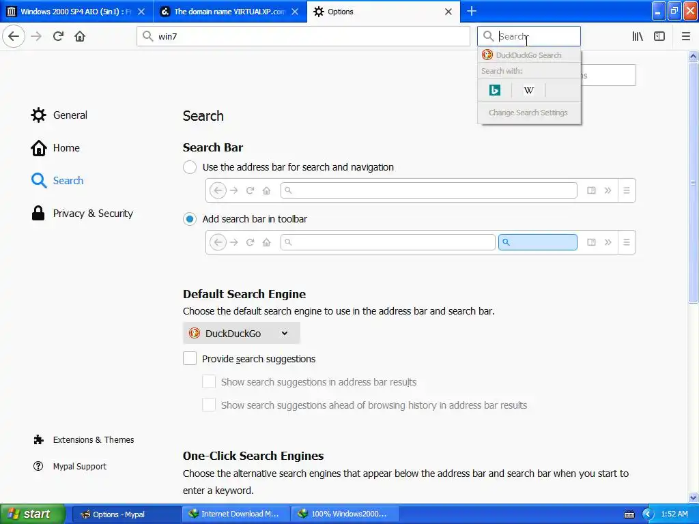Click the scrollbar down arrow
Viewport: 699px width, 524px height.
(694, 497)
